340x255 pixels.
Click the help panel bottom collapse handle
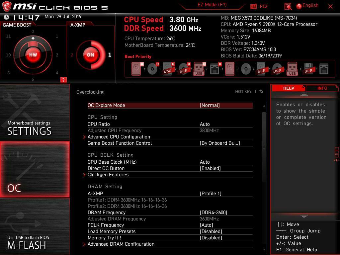[x=304, y=216]
